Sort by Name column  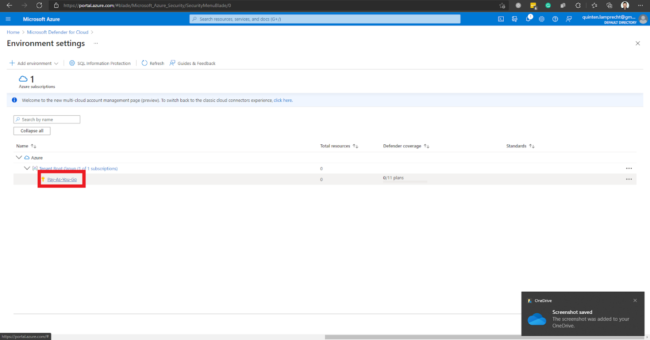click(x=26, y=146)
